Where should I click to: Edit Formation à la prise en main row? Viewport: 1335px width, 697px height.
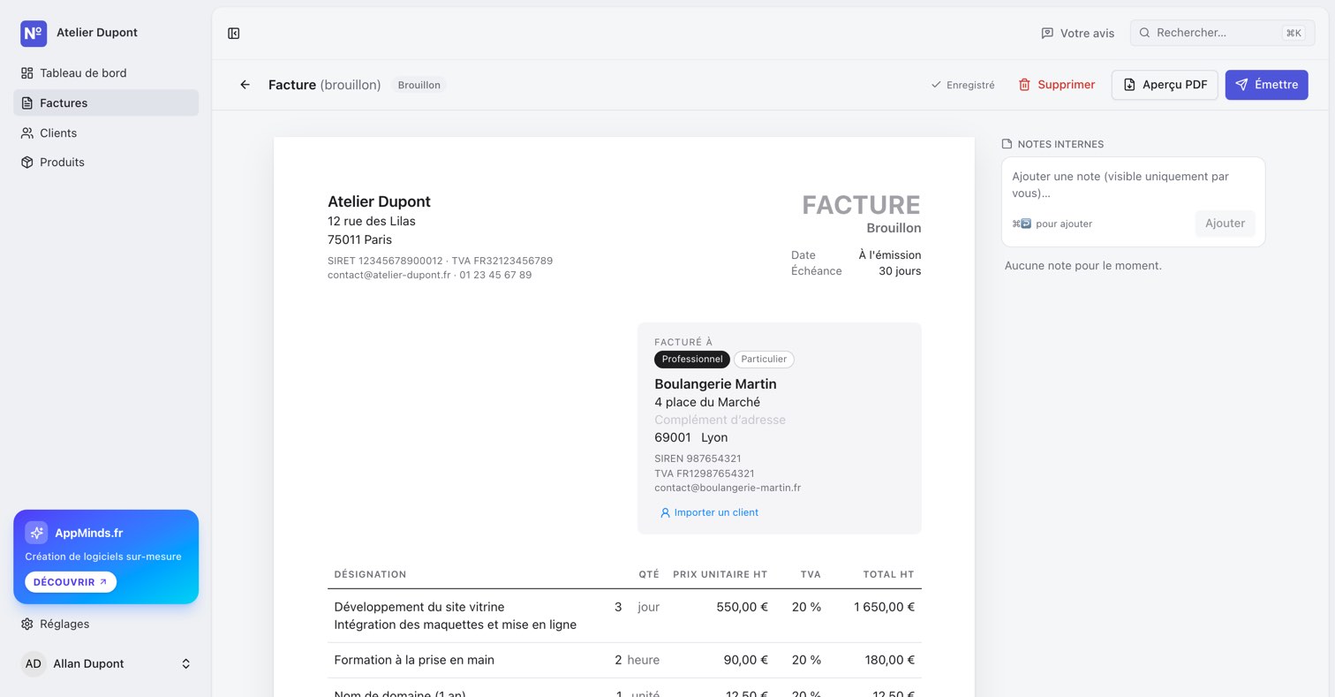[x=414, y=660]
